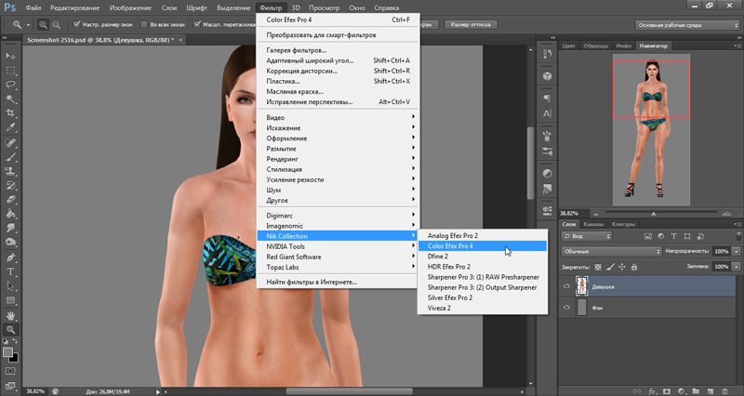Screen dimensions: 744x396
Task: Select the Brush tool
Action: coord(10,156)
